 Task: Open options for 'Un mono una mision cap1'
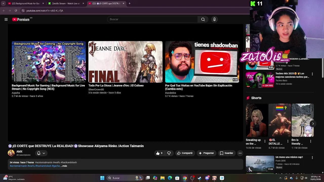(312, 157)
